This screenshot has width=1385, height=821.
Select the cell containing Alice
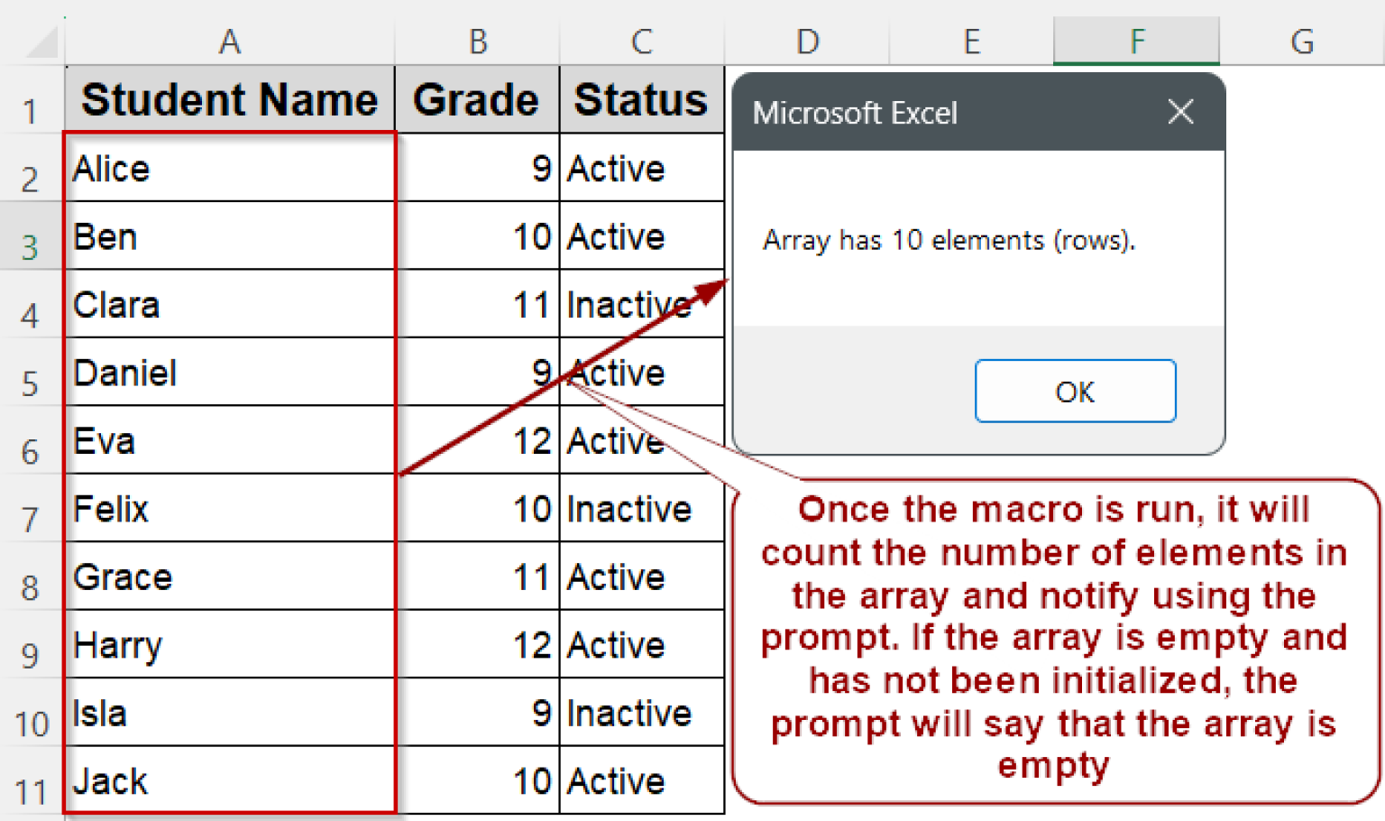pos(229,169)
